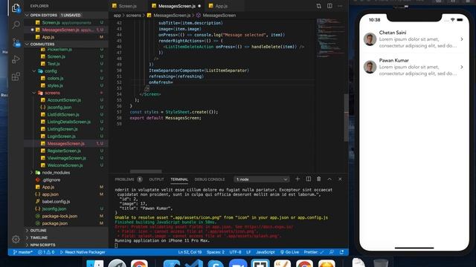Expand the NPM Scripts section

[66, 245]
